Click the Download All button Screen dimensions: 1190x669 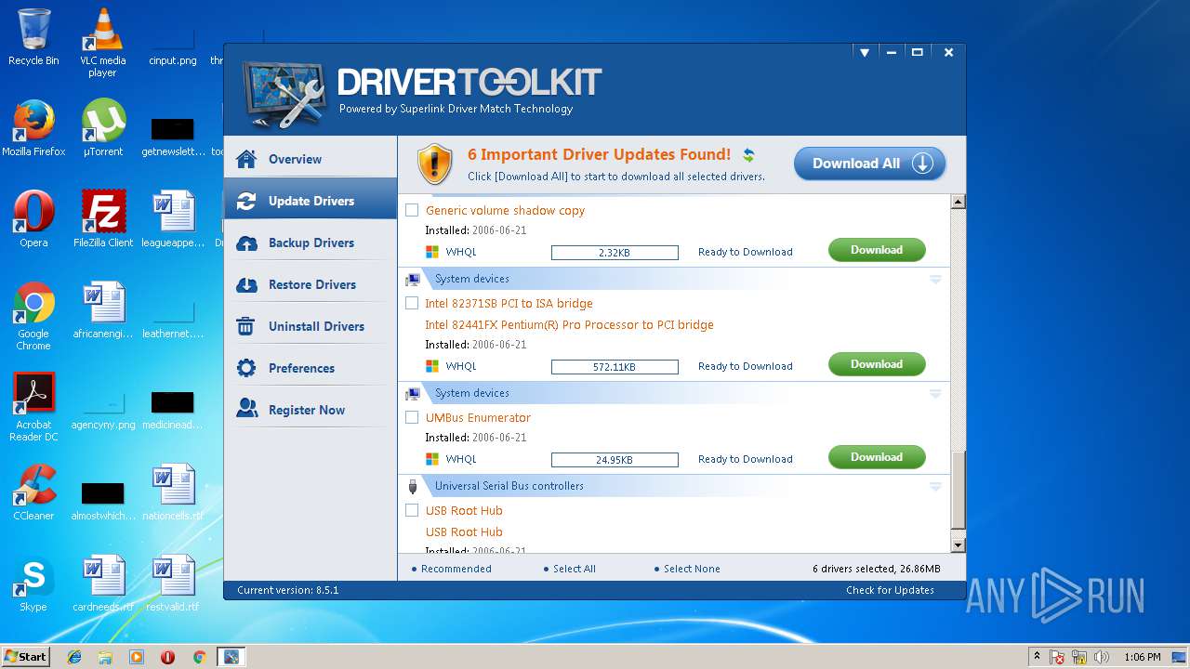(x=869, y=164)
